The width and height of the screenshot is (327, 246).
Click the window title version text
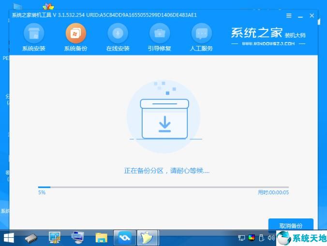pos(104,15)
